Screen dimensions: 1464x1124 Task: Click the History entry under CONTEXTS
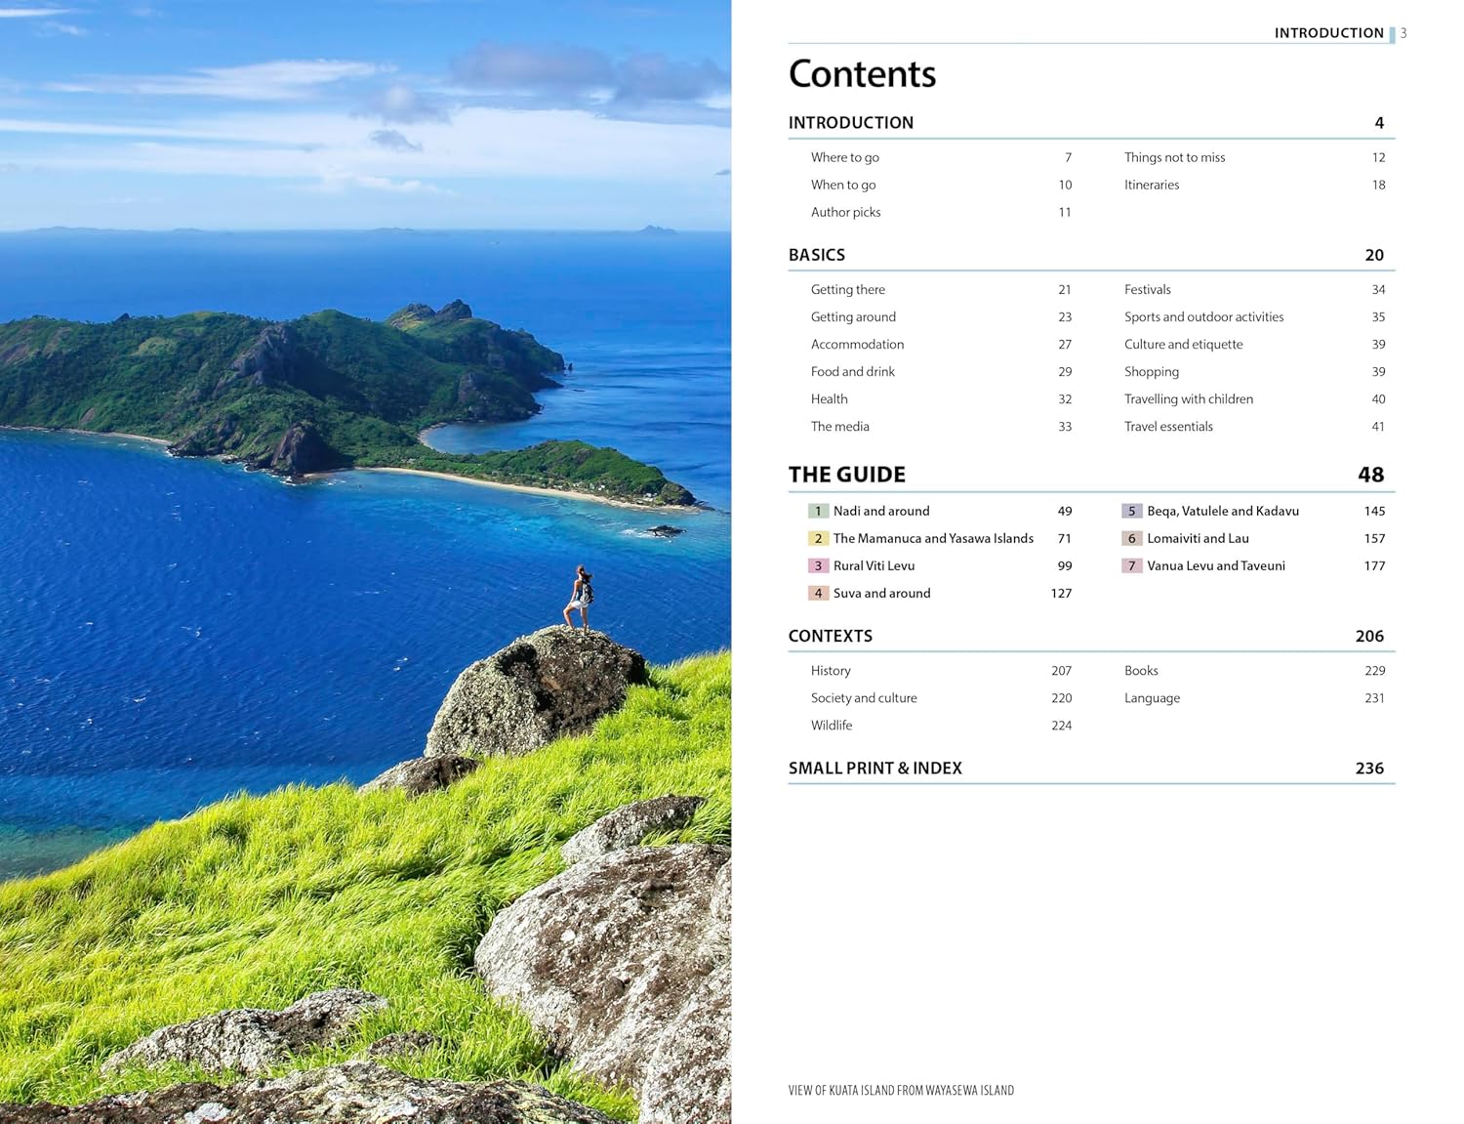[x=831, y=671]
